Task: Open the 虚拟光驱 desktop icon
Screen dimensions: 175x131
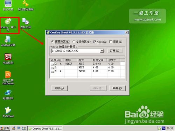Action: (x=26, y=23)
